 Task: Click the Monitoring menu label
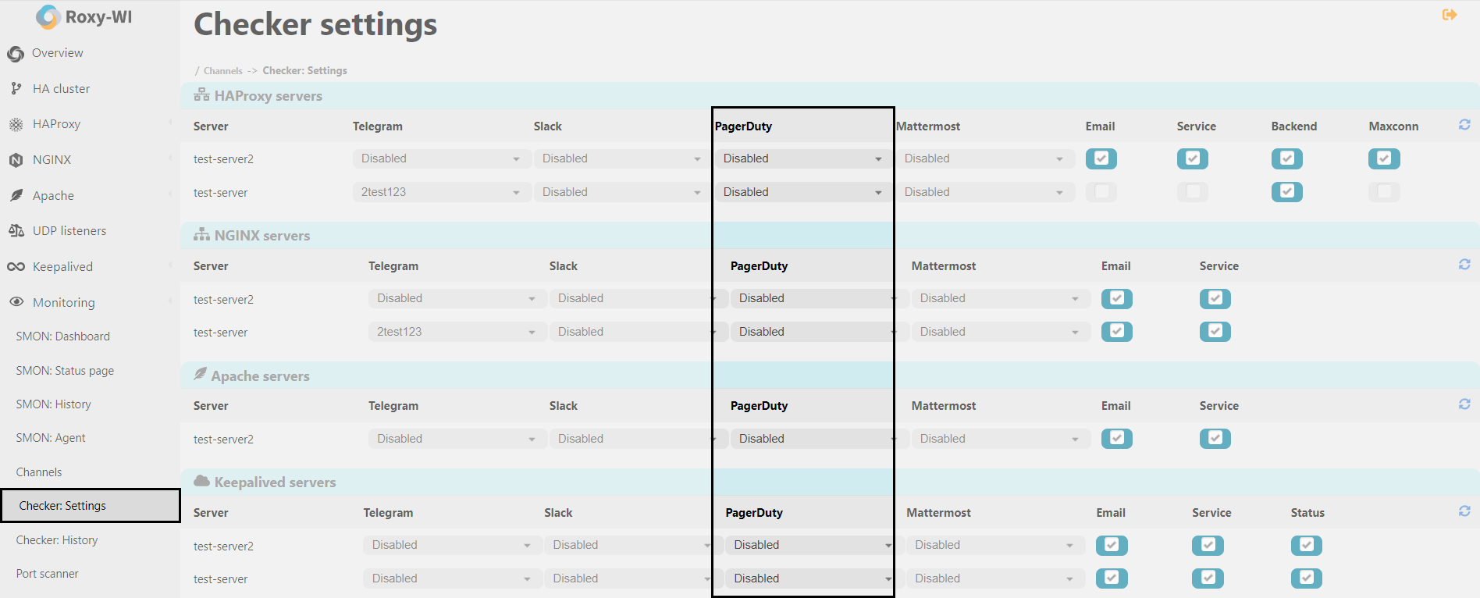click(64, 303)
